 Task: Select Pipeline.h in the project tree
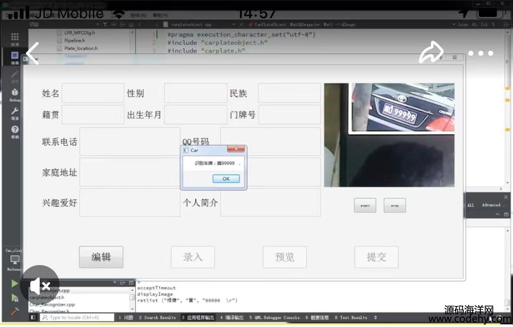(74, 40)
